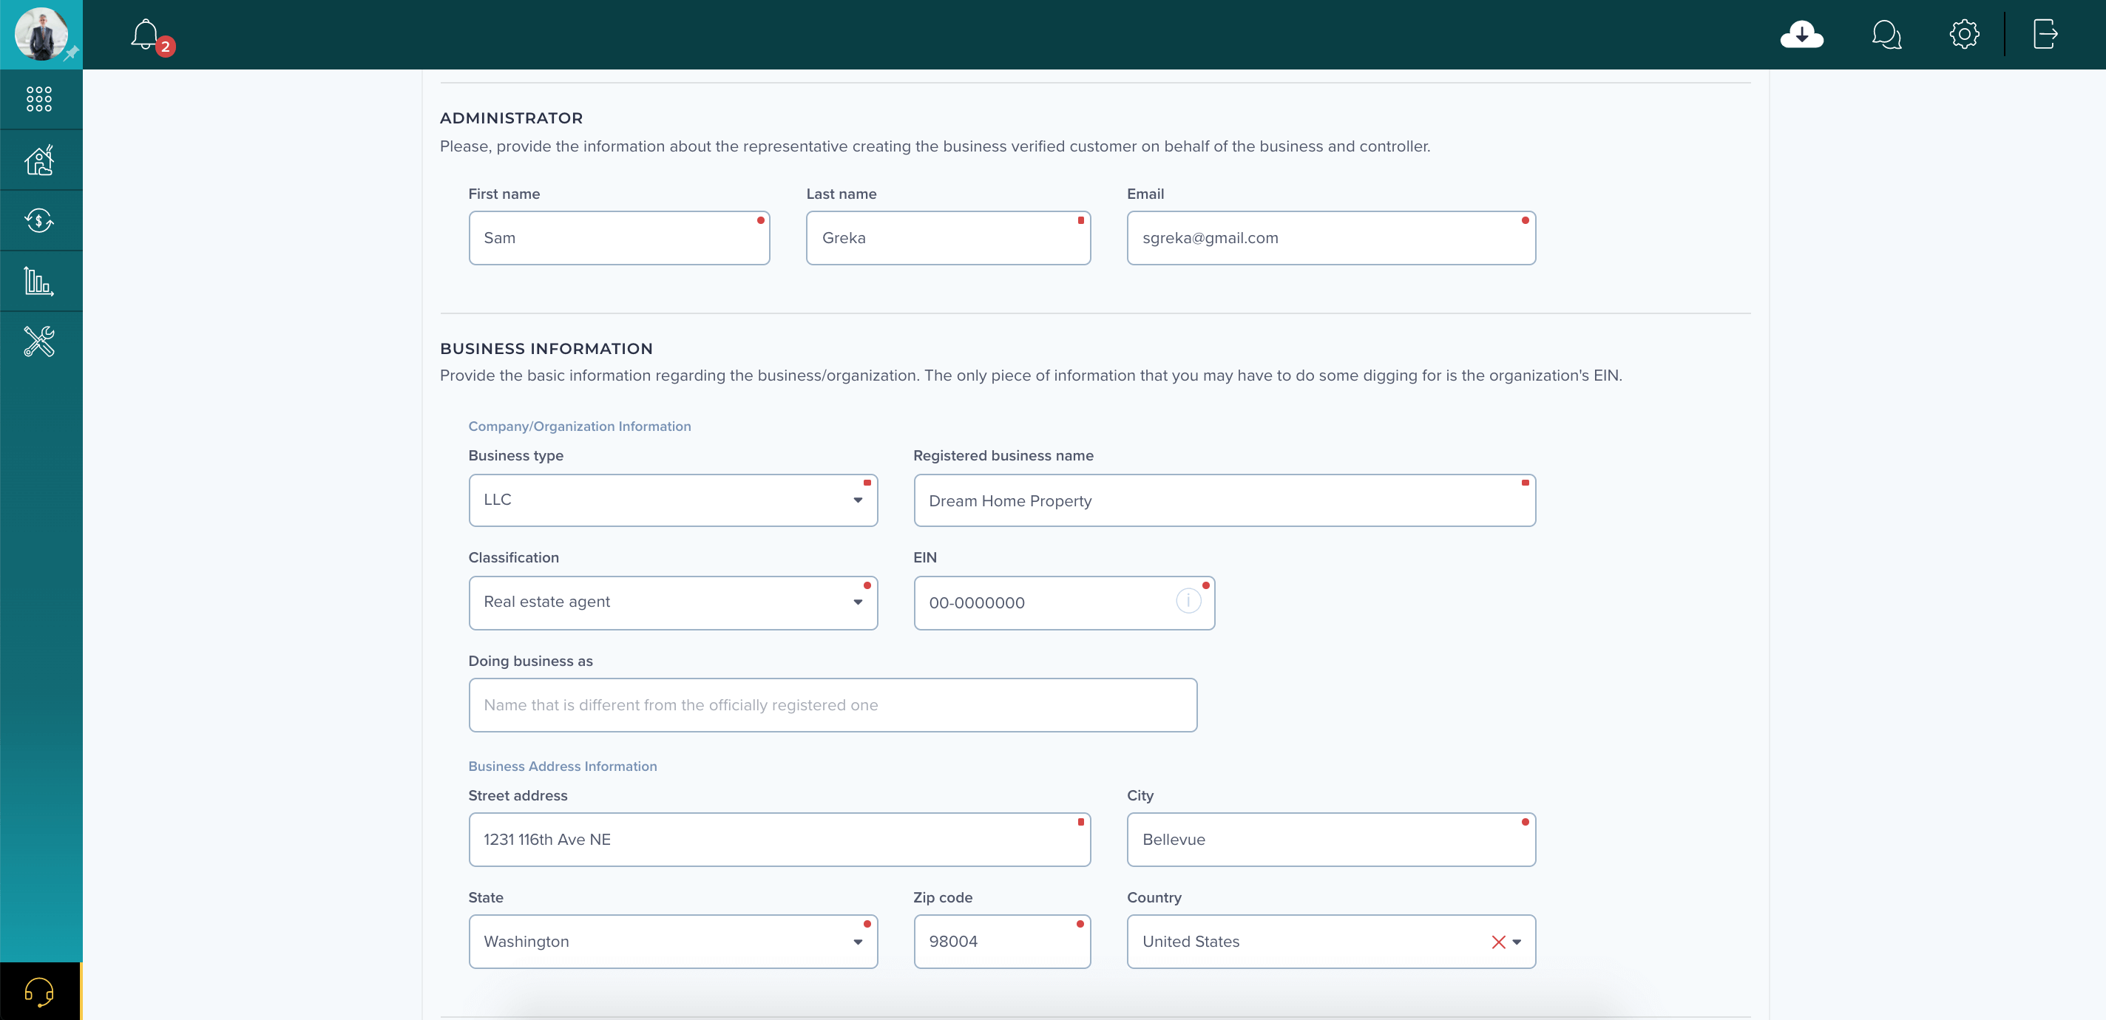Open the State dropdown
Screen dimensions: 2106x1020
(673, 942)
